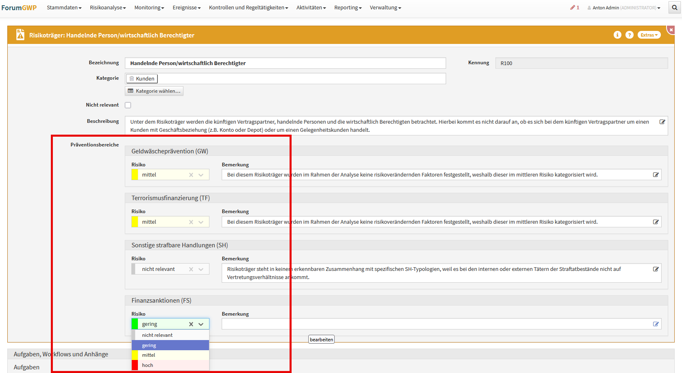
Task: Click the 'Kategorie wählen...' button
Action: pos(154,91)
